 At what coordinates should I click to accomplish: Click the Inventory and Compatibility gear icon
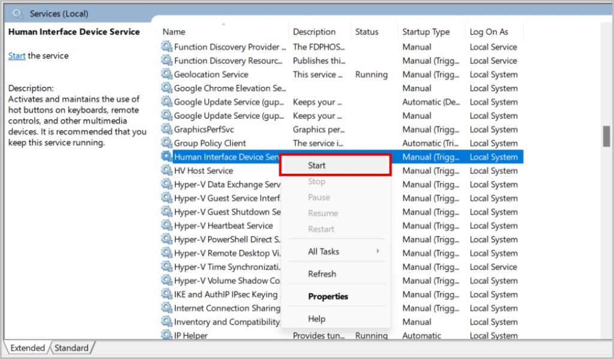pyautogui.click(x=167, y=321)
